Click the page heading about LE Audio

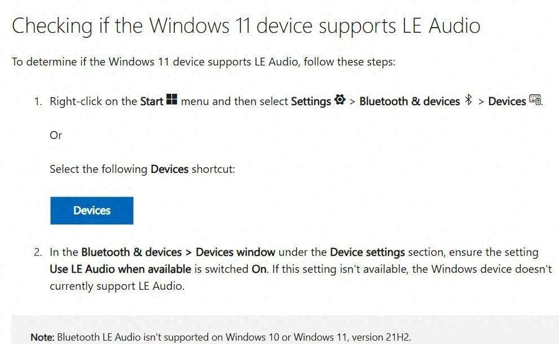(x=246, y=26)
